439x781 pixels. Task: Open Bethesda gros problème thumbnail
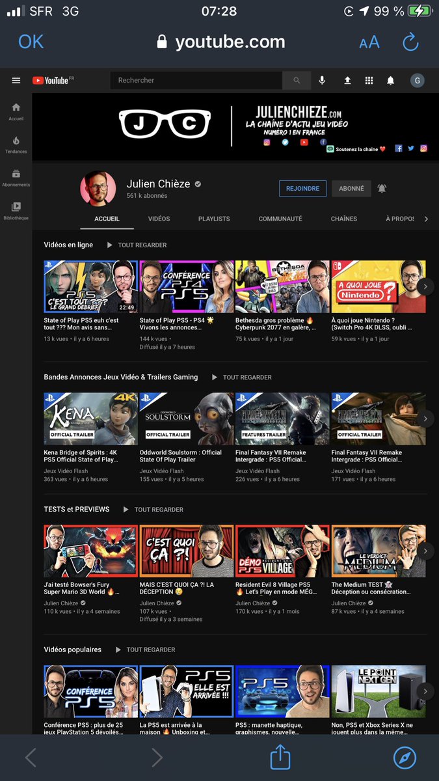(x=282, y=287)
